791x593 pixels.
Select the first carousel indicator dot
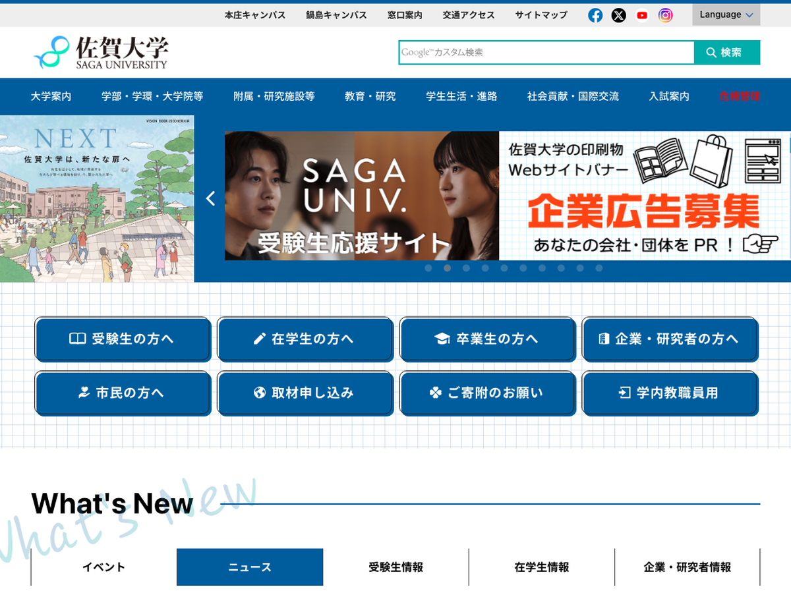point(428,268)
